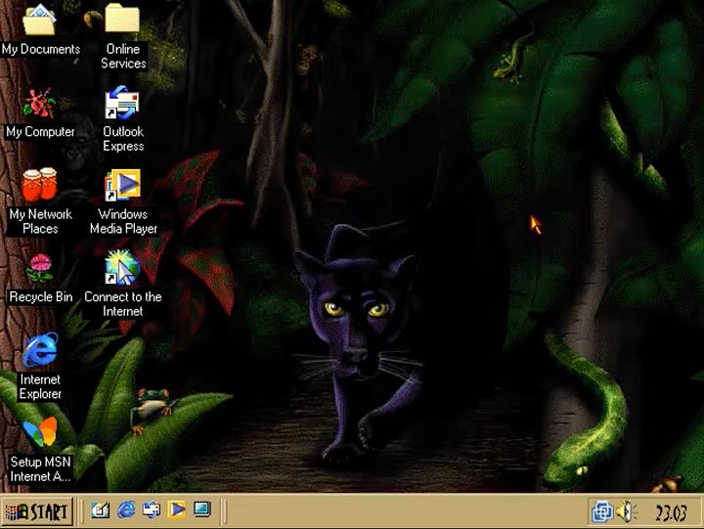
Task: Click Show Desktop in the quick launch bar
Action: pos(100,509)
